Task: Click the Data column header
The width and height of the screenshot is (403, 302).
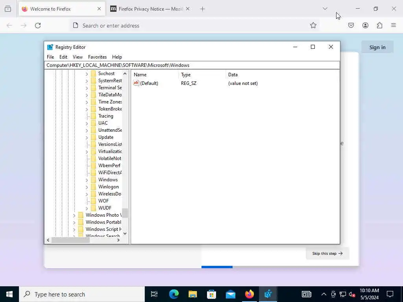Action: pos(282,75)
